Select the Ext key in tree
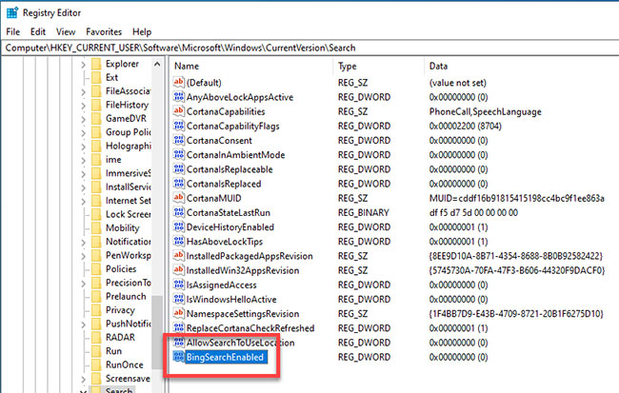 [111, 77]
